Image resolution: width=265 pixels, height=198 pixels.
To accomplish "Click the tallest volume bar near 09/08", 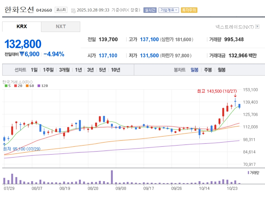I will (x=112, y=177).
